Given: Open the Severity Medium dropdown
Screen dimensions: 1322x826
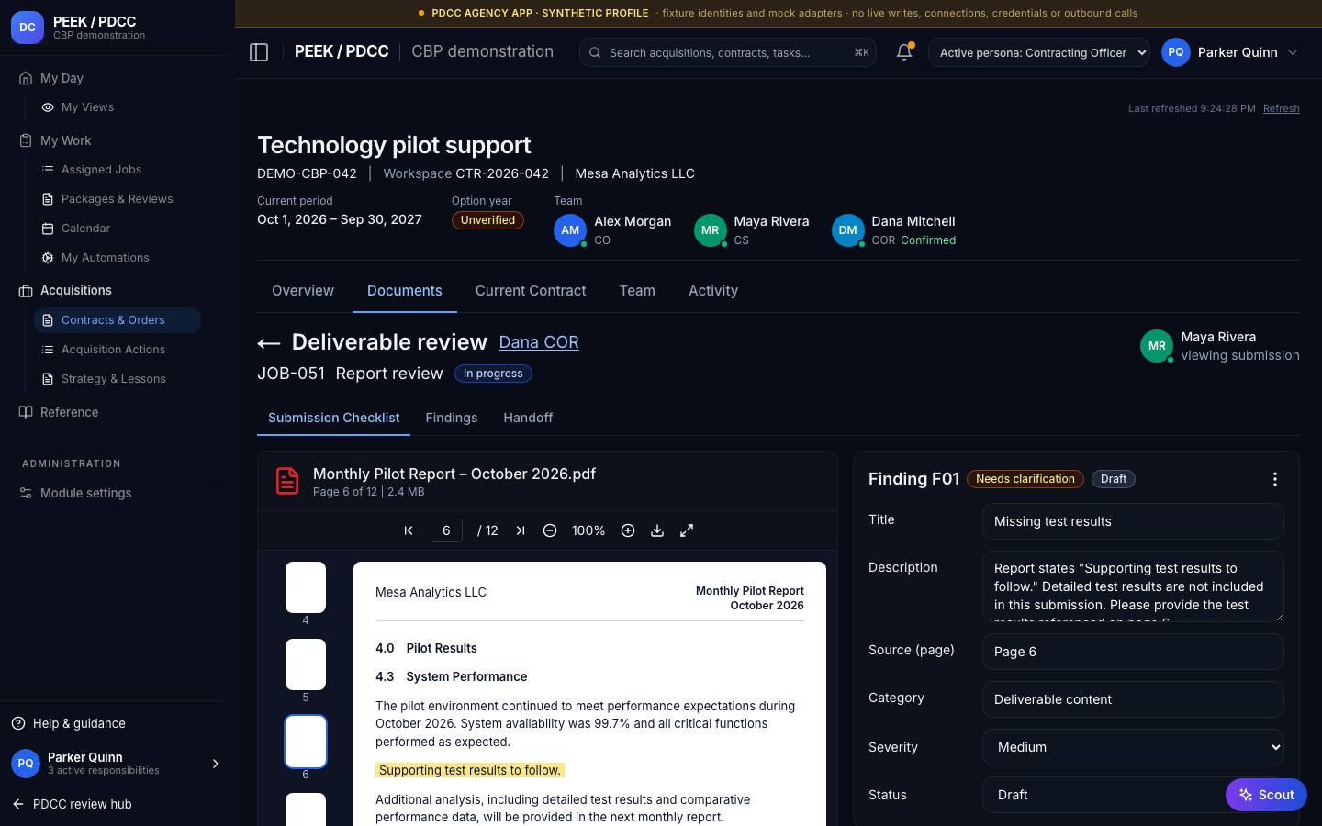Looking at the screenshot, I should [1133, 747].
